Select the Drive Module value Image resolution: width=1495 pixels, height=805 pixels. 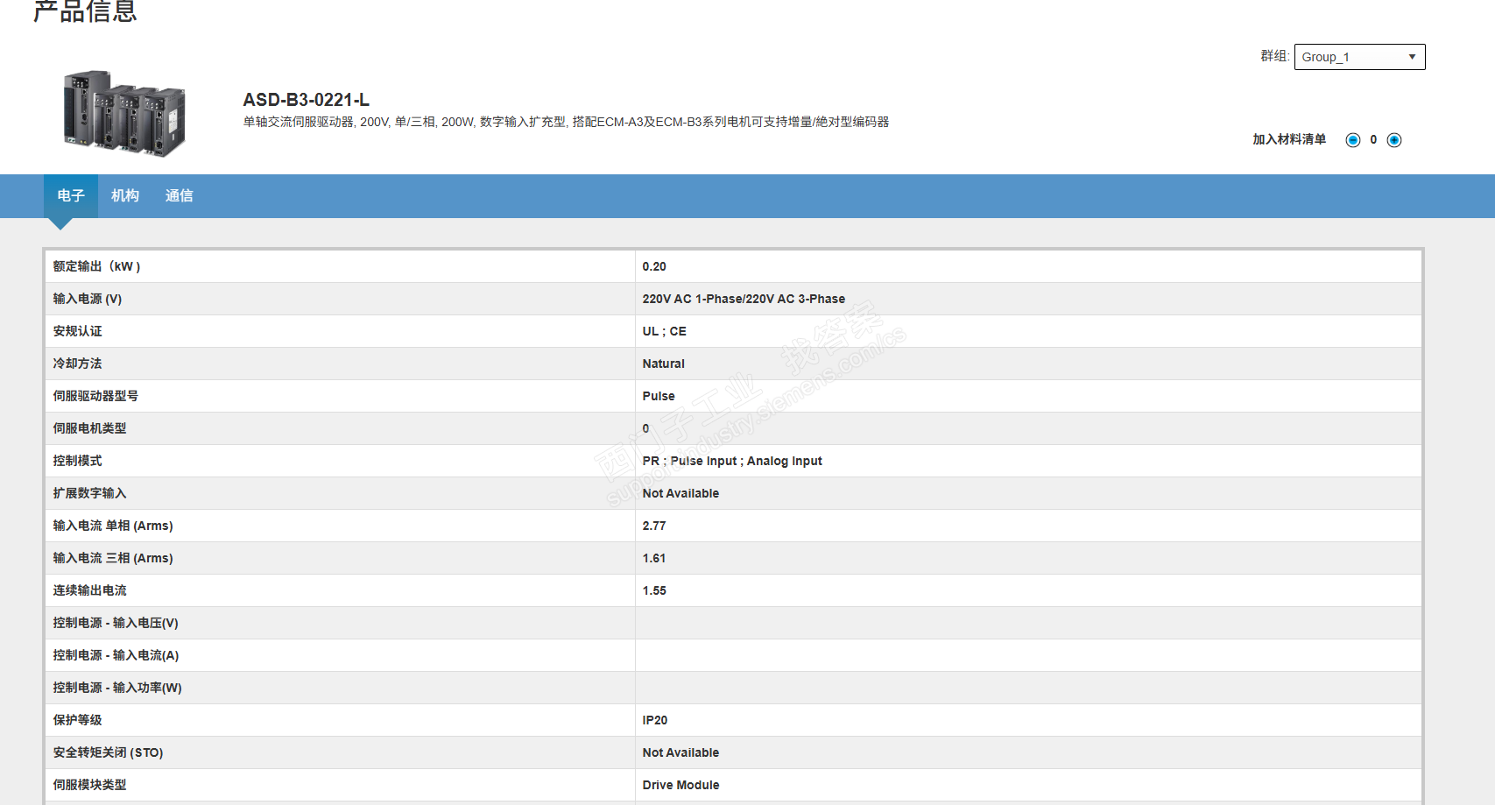[681, 785]
